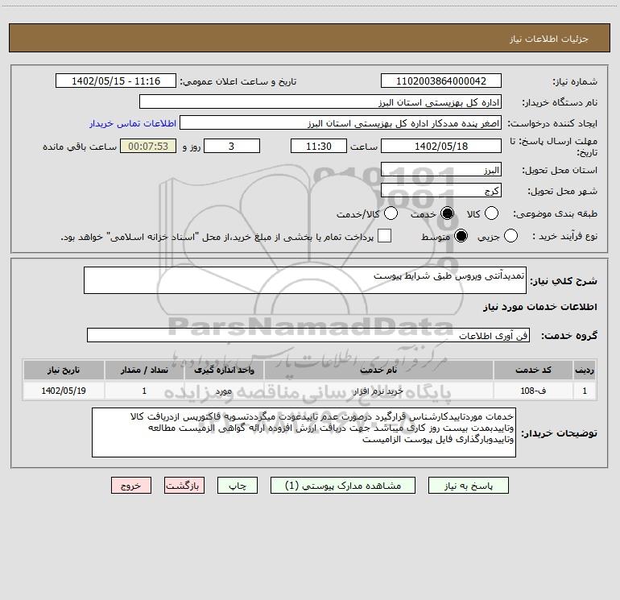Click the delivery city field کرج
The width and height of the screenshot is (620, 600).
tap(441, 191)
